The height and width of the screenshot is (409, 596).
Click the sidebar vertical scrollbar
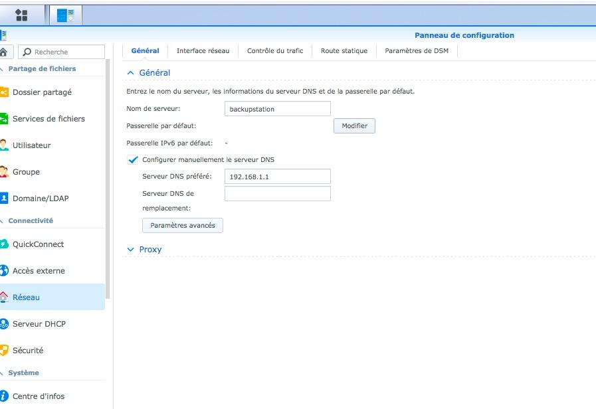tap(108, 179)
